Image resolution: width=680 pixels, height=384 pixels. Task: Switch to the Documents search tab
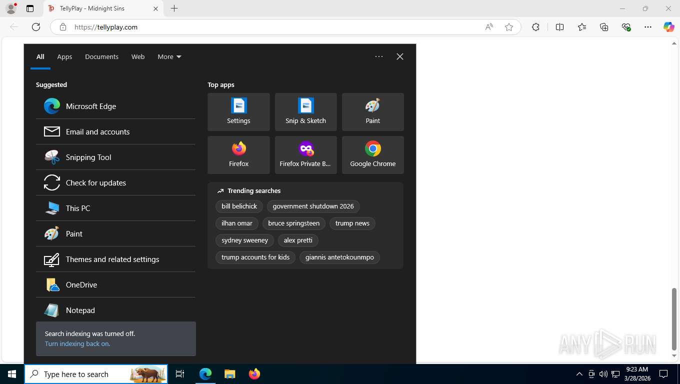click(101, 56)
